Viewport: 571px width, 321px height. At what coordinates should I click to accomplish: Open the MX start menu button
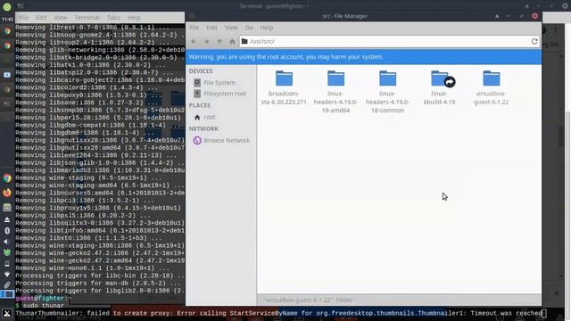click(7, 313)
